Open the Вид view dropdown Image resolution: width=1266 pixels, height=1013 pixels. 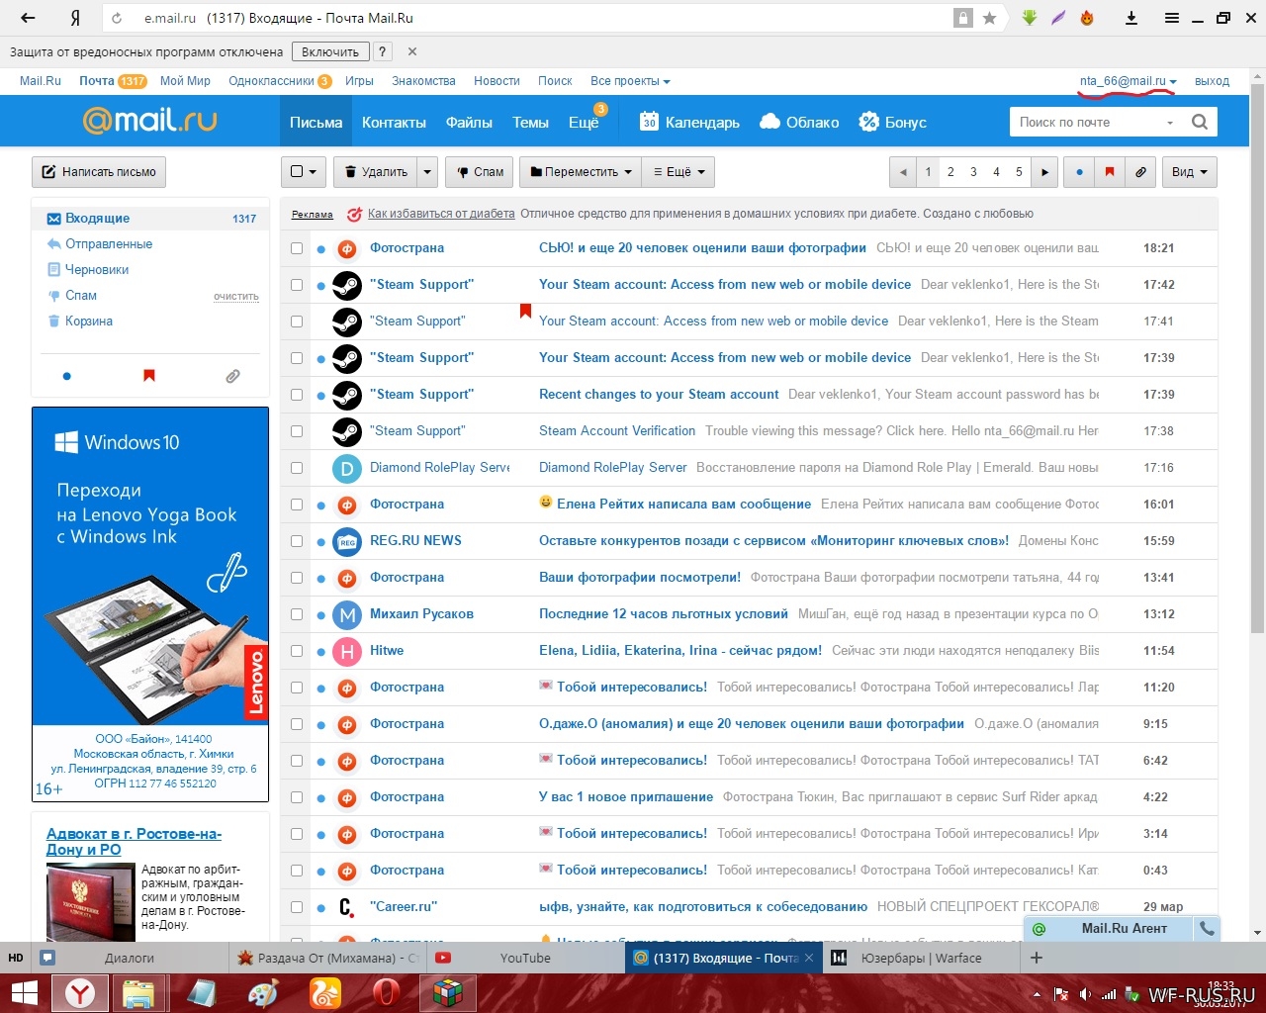1189,172
